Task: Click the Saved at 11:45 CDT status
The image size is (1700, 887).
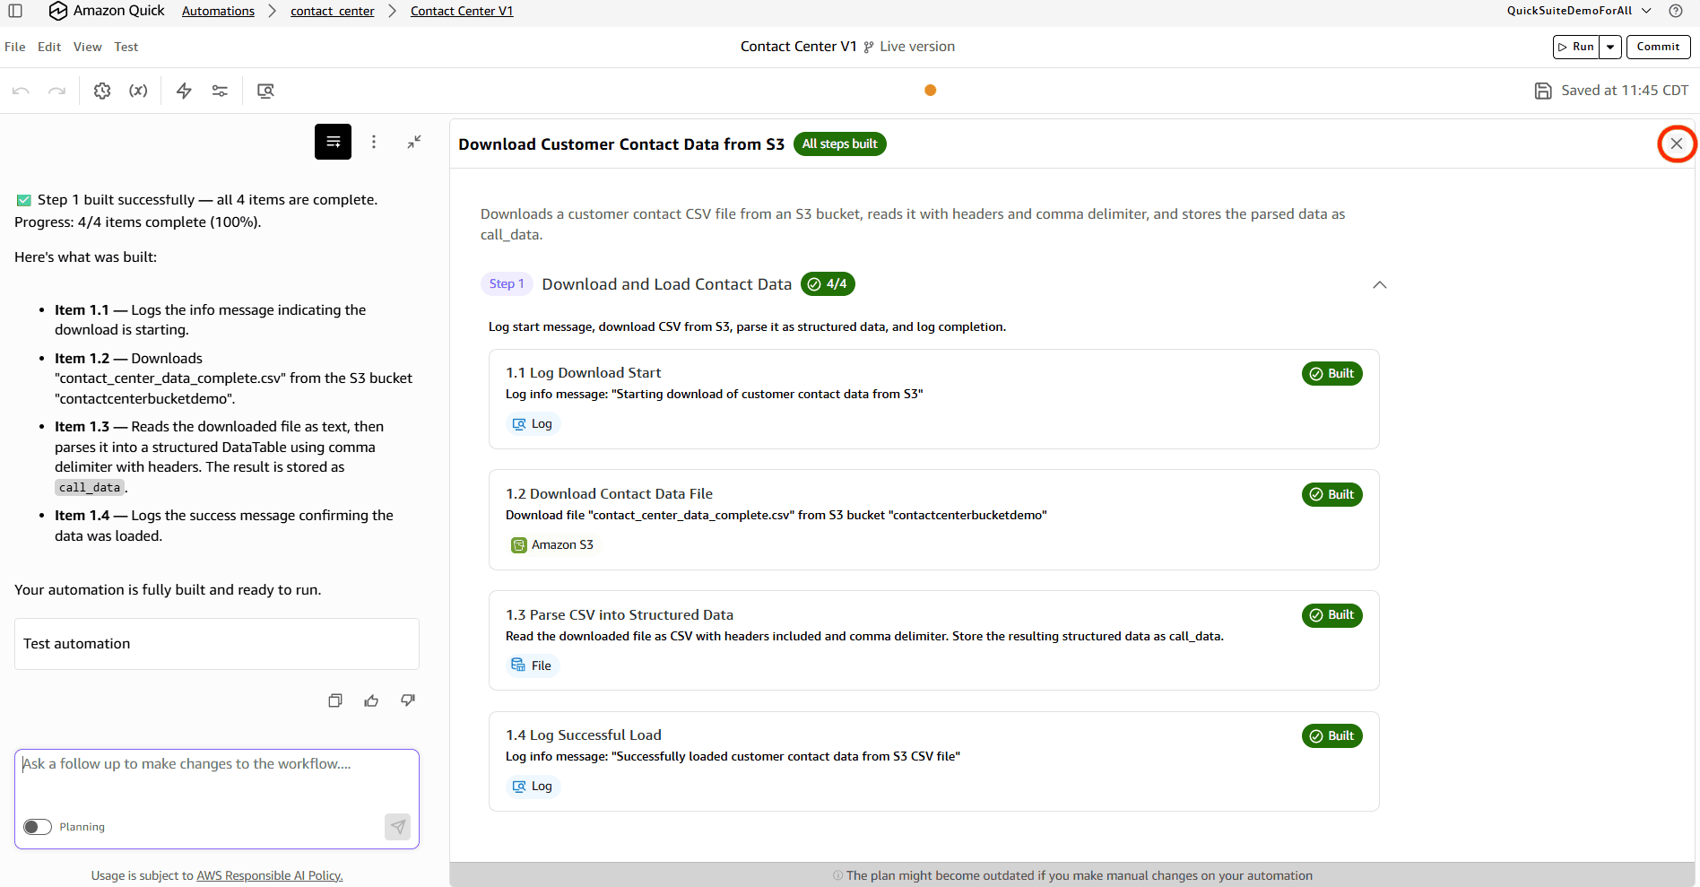Action: [1625, 91]
